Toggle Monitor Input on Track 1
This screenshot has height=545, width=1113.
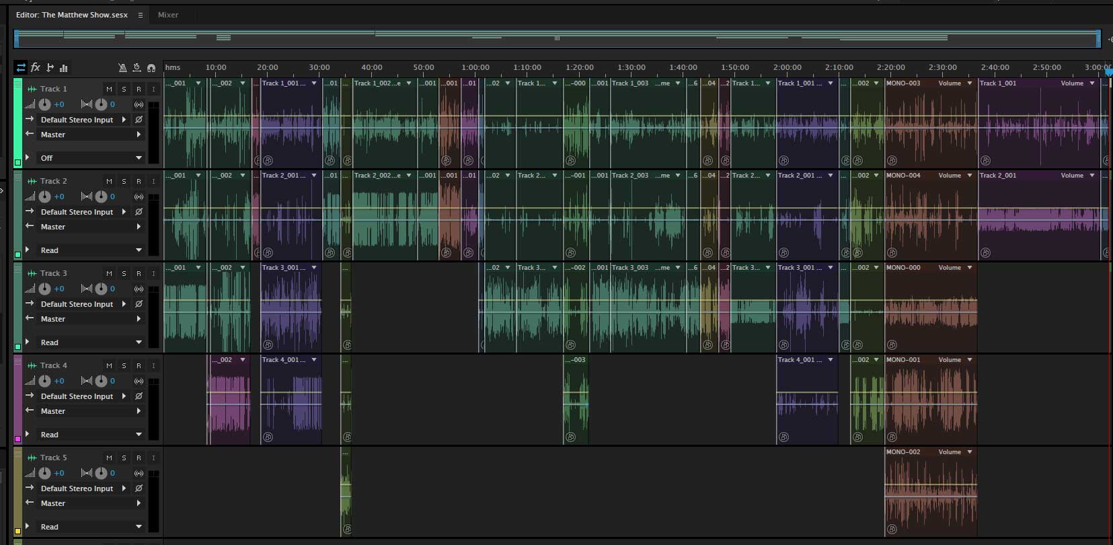coord(153,89)
